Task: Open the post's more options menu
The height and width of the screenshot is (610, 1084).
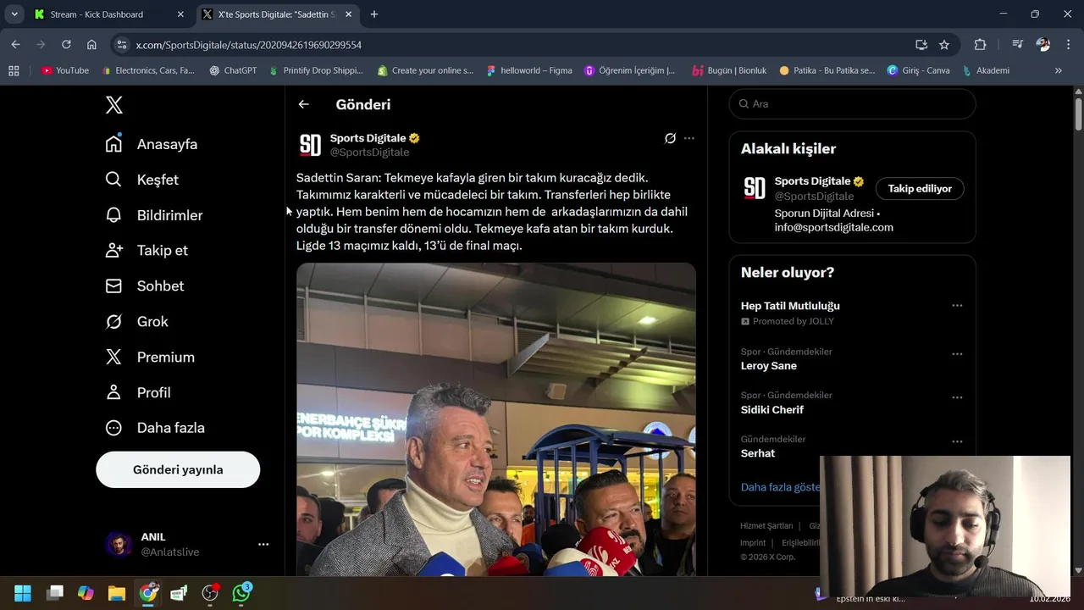Action: (689, 138)
